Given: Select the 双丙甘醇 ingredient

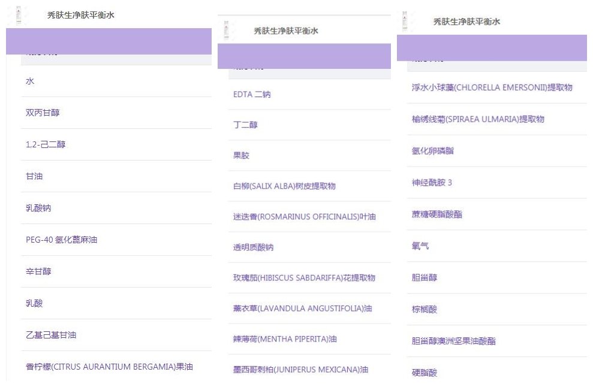Looking at the screenshot, I should [43, 113].
